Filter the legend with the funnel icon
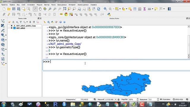 (x=21, y=22)
